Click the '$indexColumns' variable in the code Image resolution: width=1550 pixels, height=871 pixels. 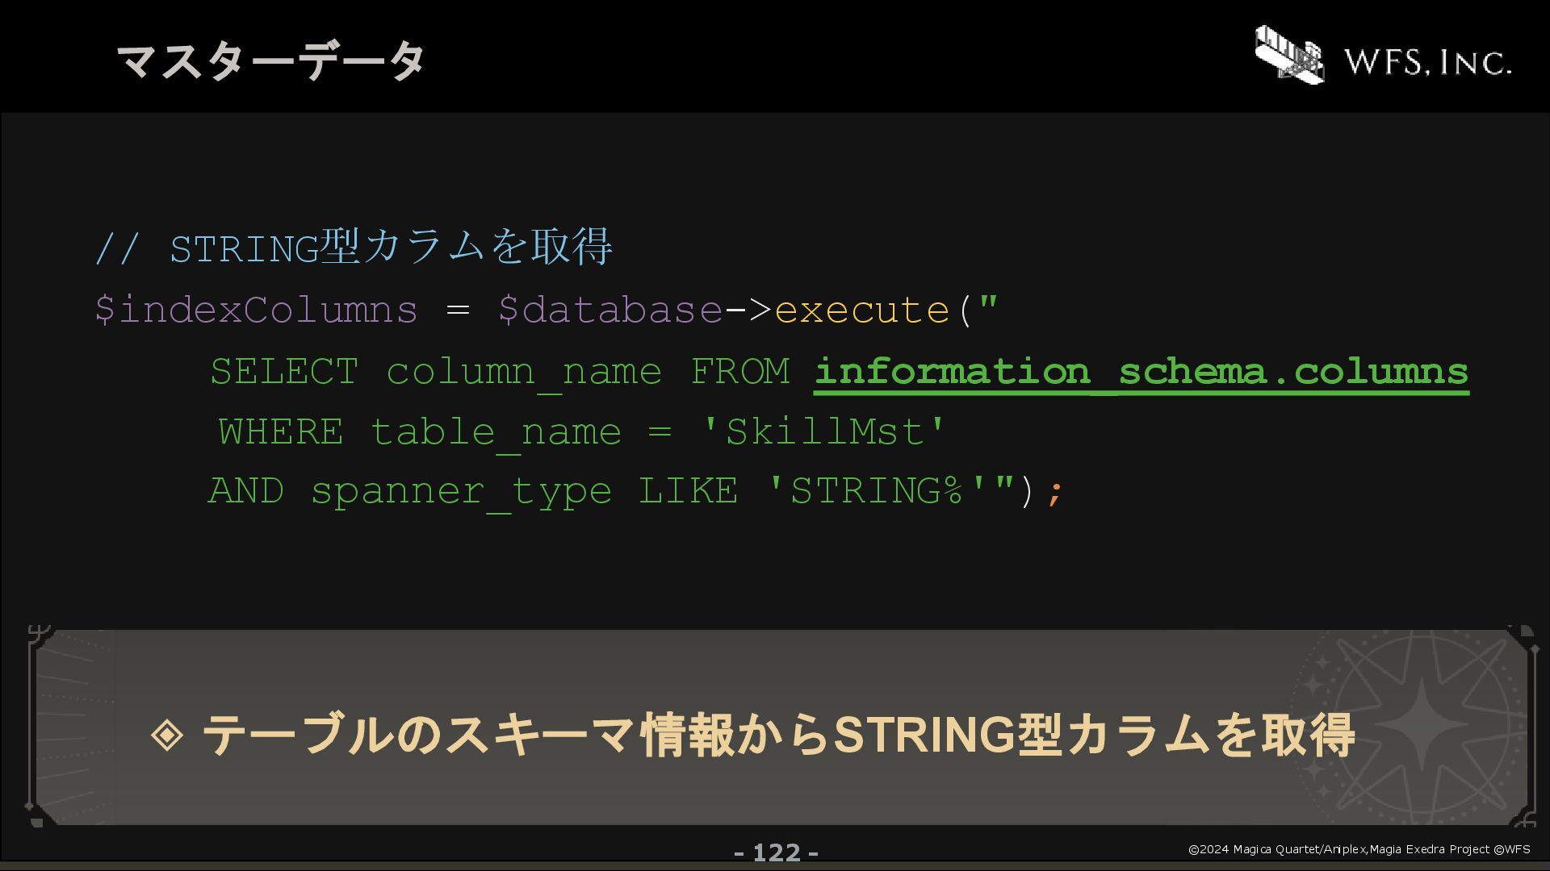[257, 310]
